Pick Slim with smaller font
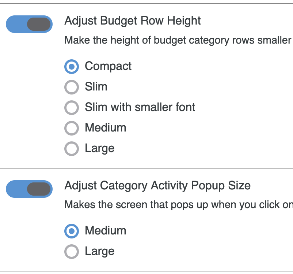The width and height of the screenshot is (293, 274). [x=72, y=108]
